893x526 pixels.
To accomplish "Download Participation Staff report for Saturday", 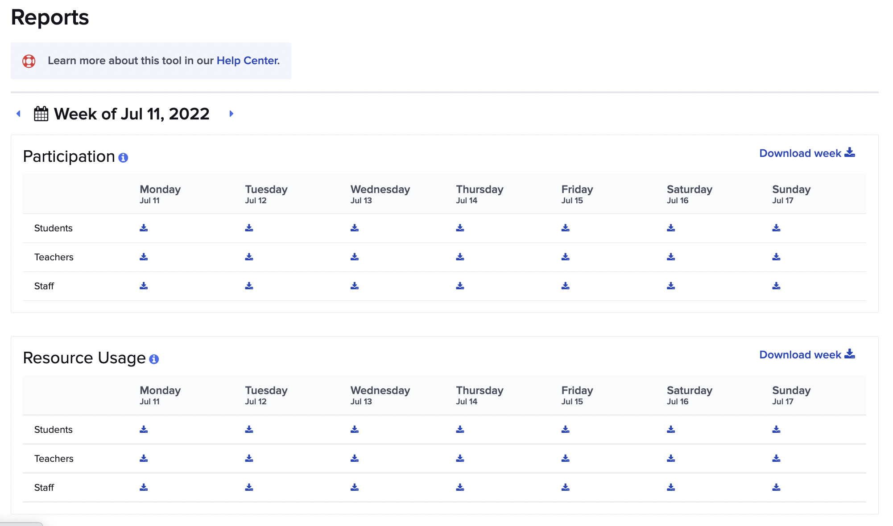I will [671, 286].
